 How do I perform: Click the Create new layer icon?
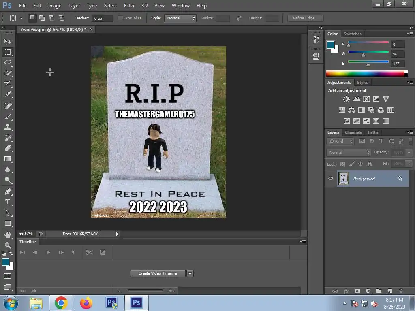390,291
